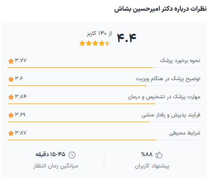Image resolution: width=211 pixels, height=182 pixels.
Task: Click the نحوه برخورد پزشک rating bar
Action: 104,68
